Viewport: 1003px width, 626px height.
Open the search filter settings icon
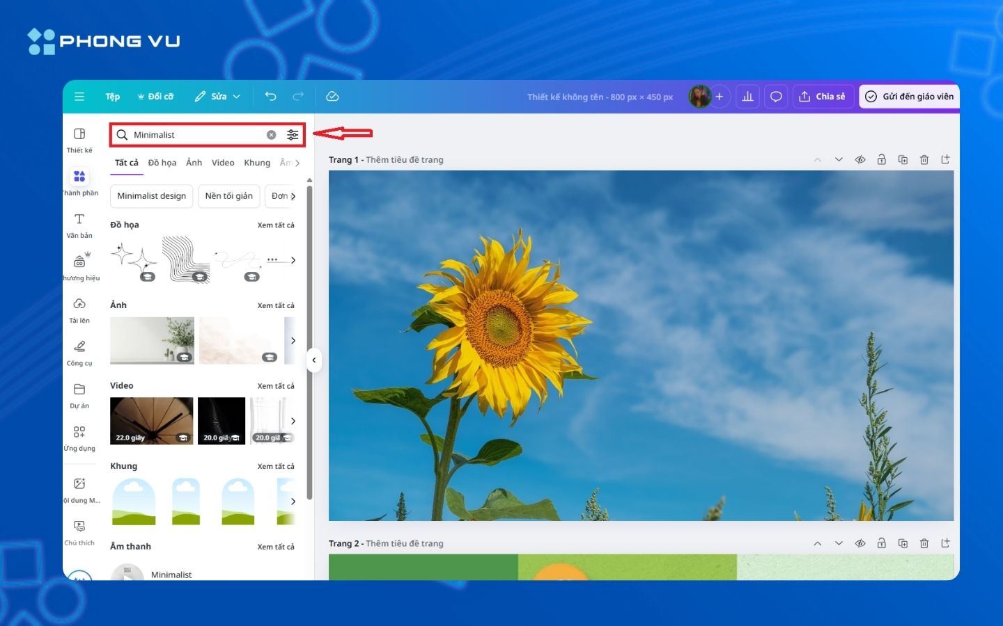click(293, 135)
